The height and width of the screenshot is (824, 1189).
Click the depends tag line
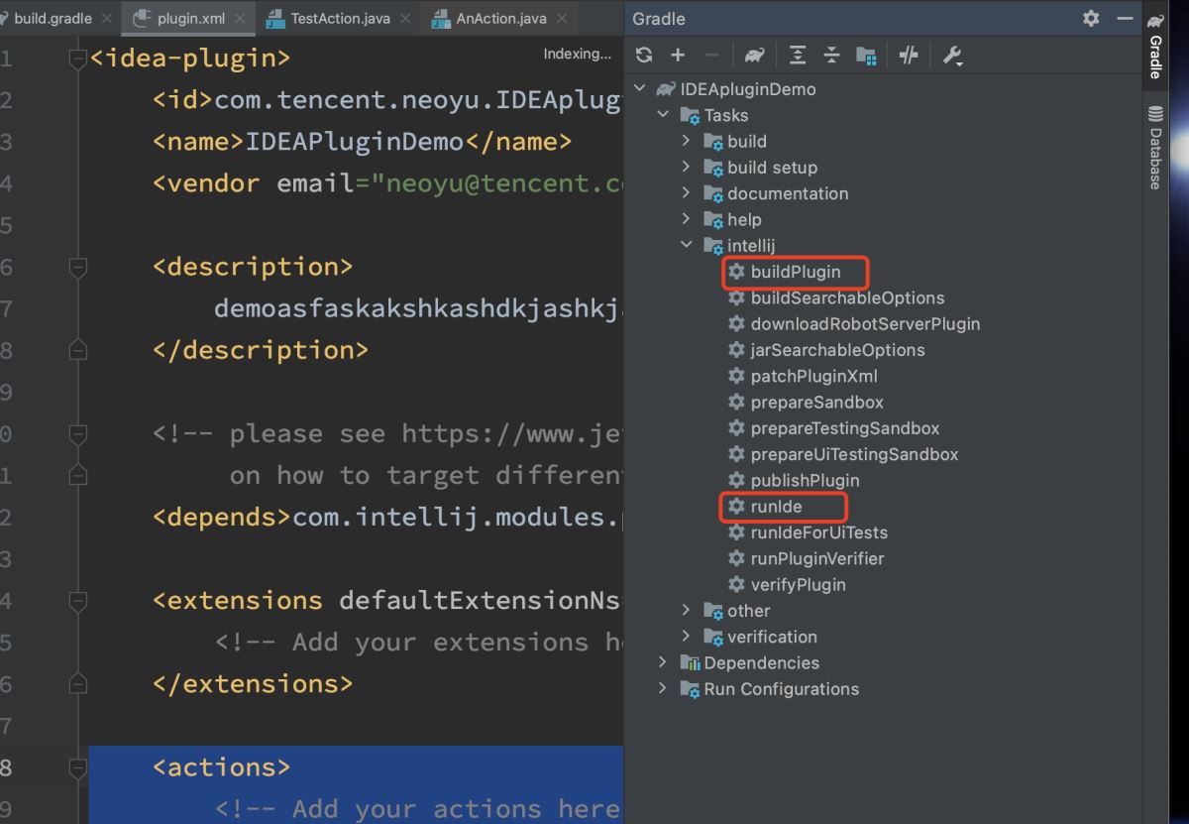387,517
